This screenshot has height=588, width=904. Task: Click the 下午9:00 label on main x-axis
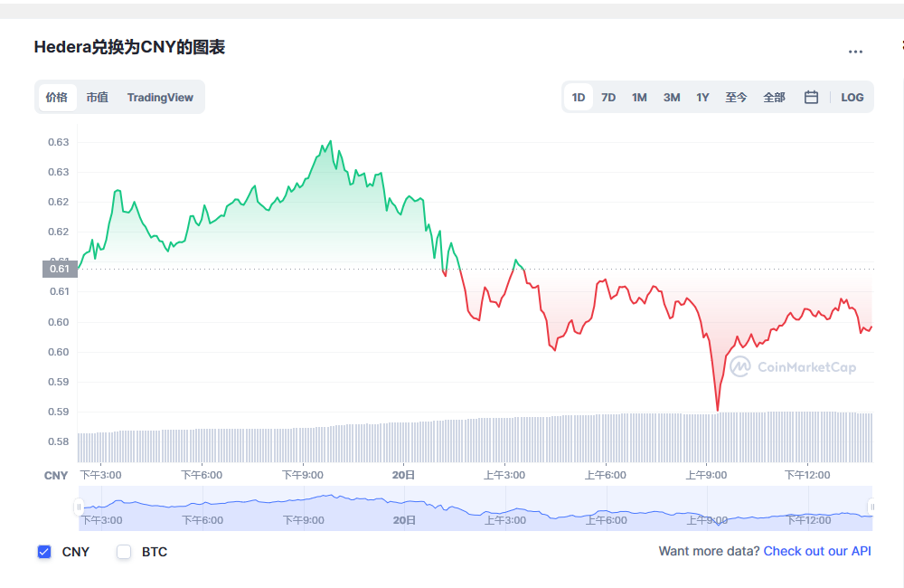tap(303, 475)
